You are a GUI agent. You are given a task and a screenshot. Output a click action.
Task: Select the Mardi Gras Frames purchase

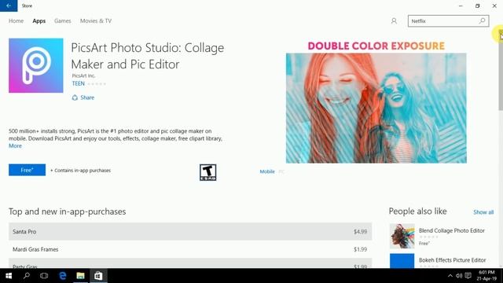(x=190, y=249)
